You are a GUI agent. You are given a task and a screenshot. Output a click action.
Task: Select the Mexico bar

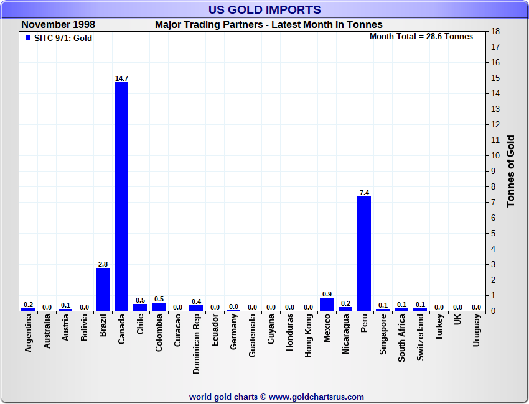click(x=327, y=304)
